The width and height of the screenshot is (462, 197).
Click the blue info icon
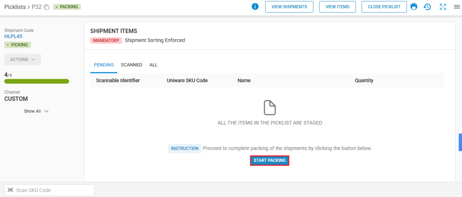[x=255, y=6]
